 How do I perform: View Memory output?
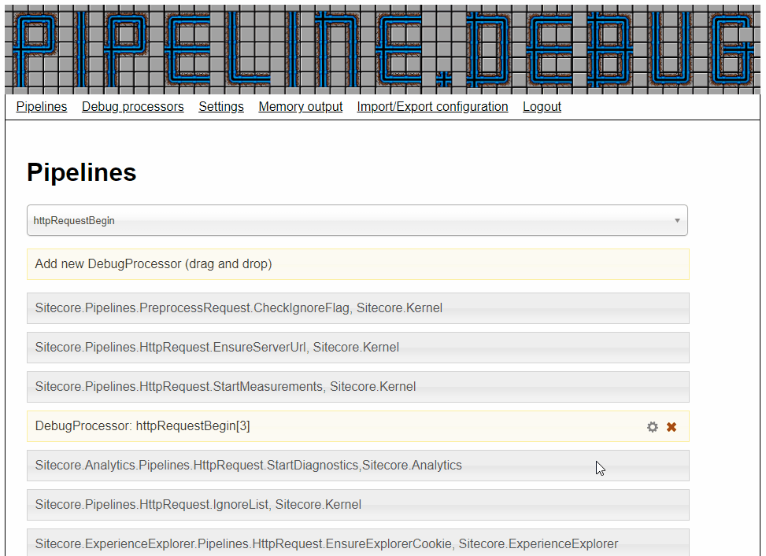point(300,106)
